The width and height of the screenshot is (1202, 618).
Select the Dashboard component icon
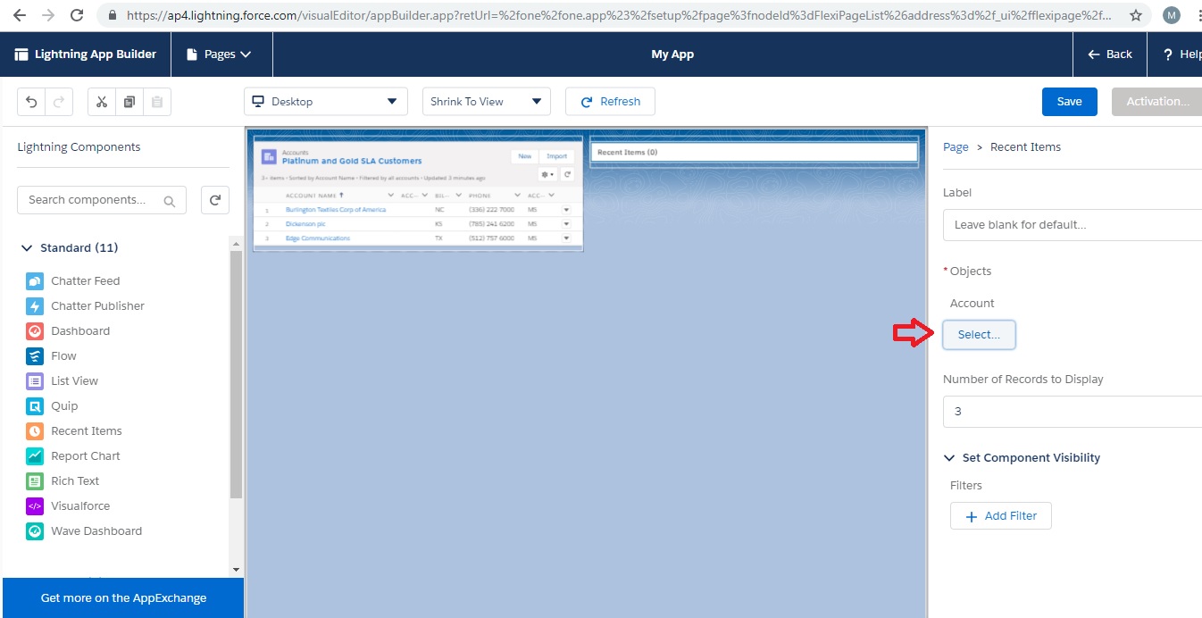pyautogui.click(x=35, y=330)
